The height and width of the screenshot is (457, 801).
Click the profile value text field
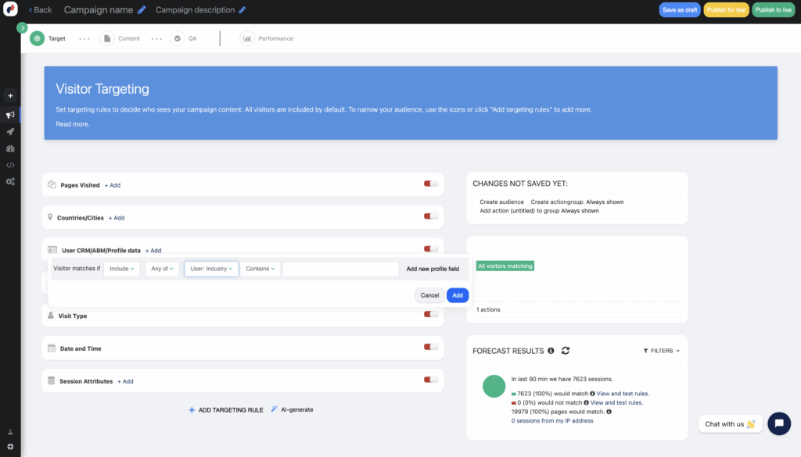tap(340, 269)
